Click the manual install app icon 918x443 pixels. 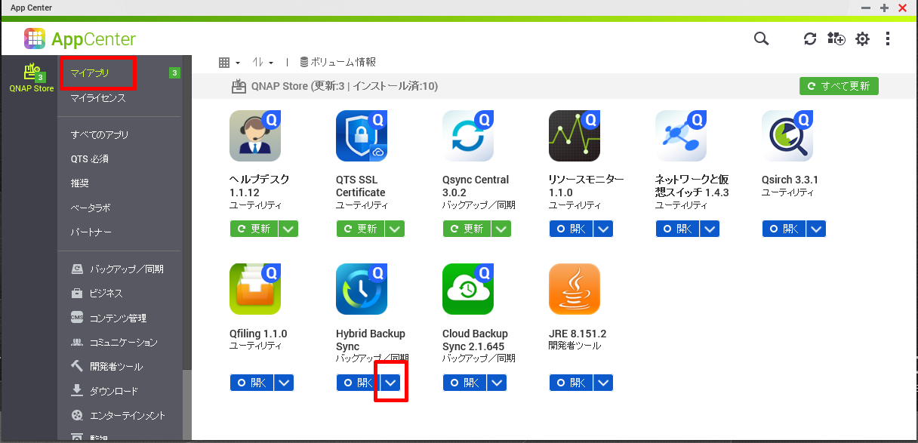(x=836, y=38)
